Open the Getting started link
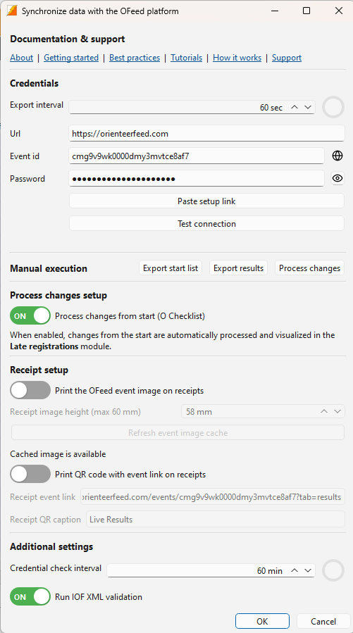 tap(71, 58)
